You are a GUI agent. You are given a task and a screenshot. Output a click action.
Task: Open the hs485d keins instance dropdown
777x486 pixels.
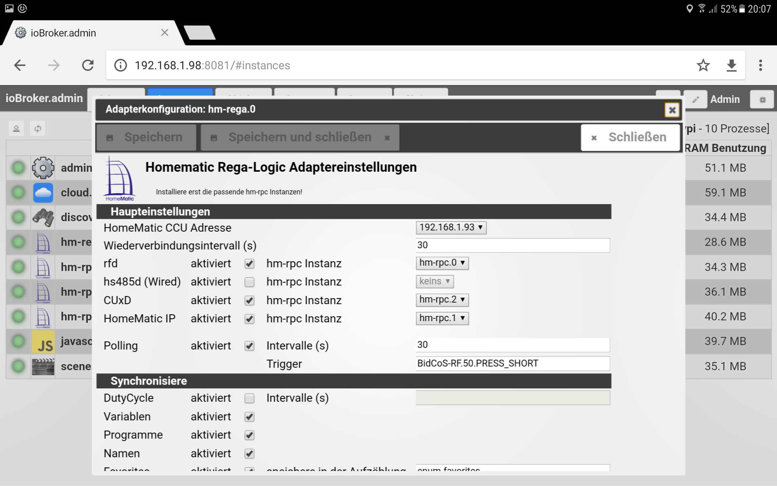(435, 281)
